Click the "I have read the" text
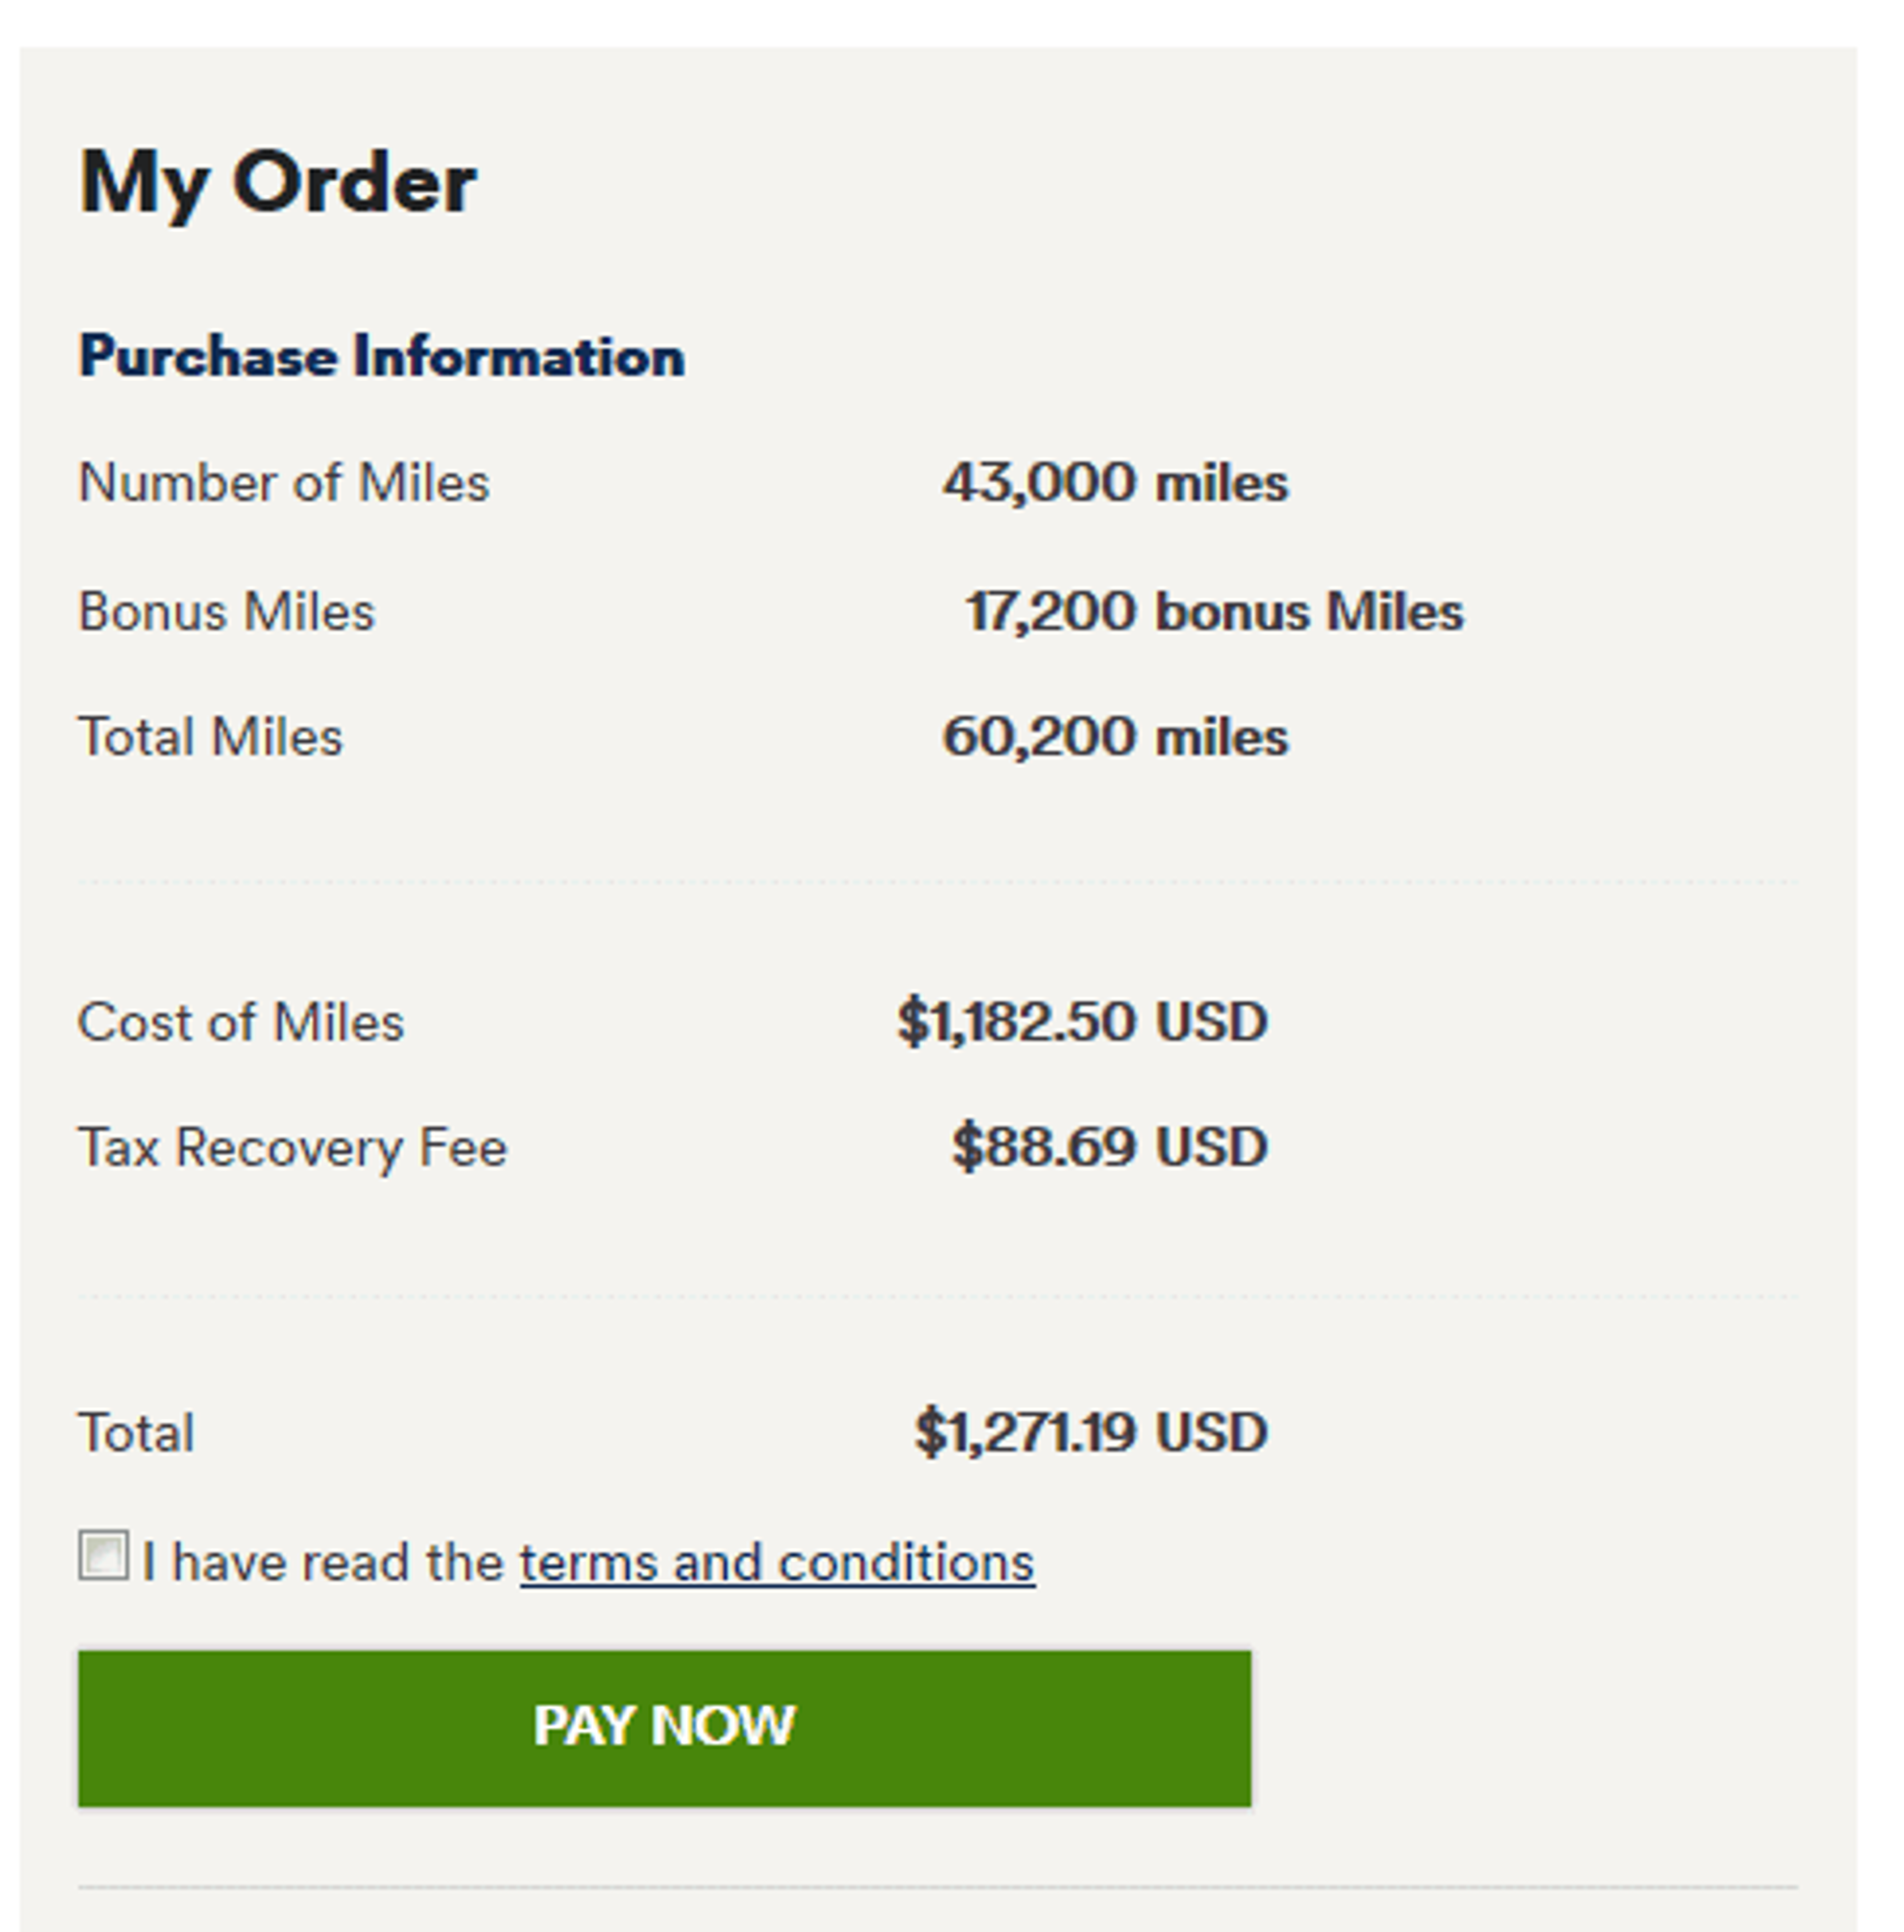The height and width of the screenshot is (1932, 1904). tap(323, 1563)
